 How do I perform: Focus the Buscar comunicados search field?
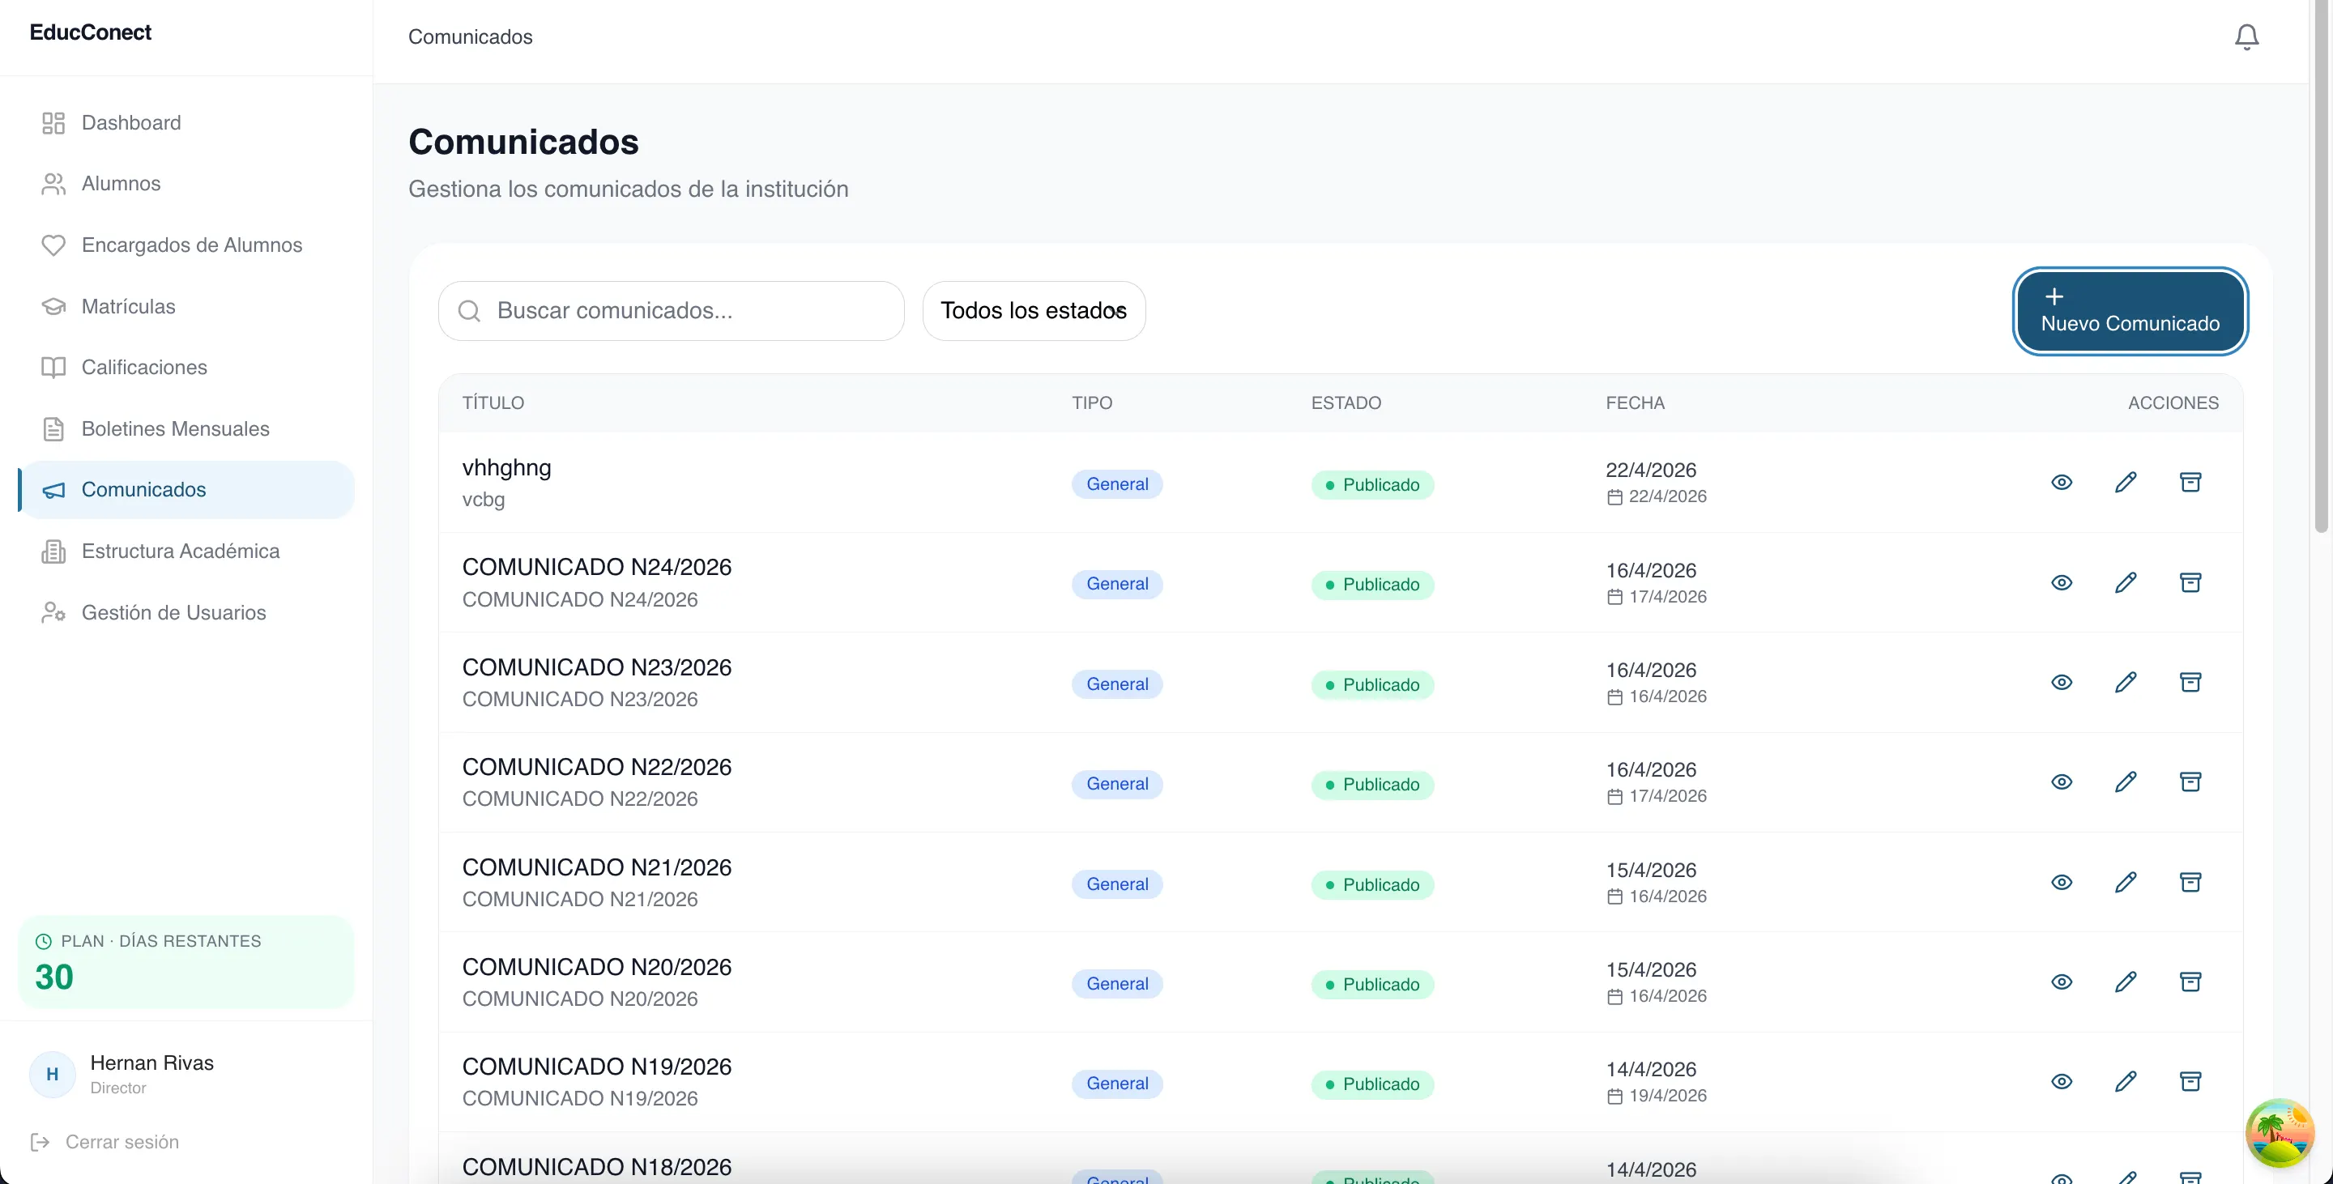tap(689, 312)
